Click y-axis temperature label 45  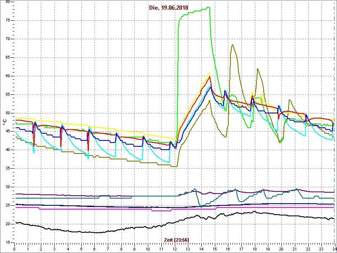[x=8, y=132]
